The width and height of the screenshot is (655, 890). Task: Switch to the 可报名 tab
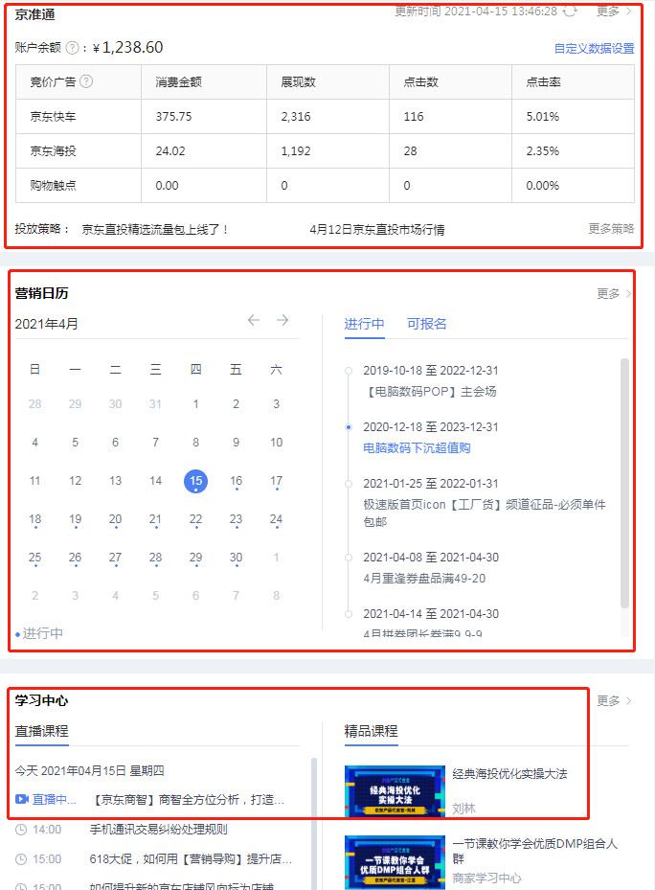pyautogui.click(x=427, y=324)
